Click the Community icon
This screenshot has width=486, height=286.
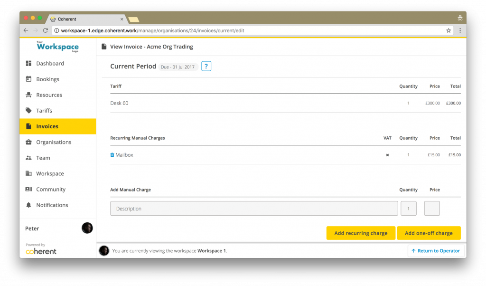(x=28, y=189)
